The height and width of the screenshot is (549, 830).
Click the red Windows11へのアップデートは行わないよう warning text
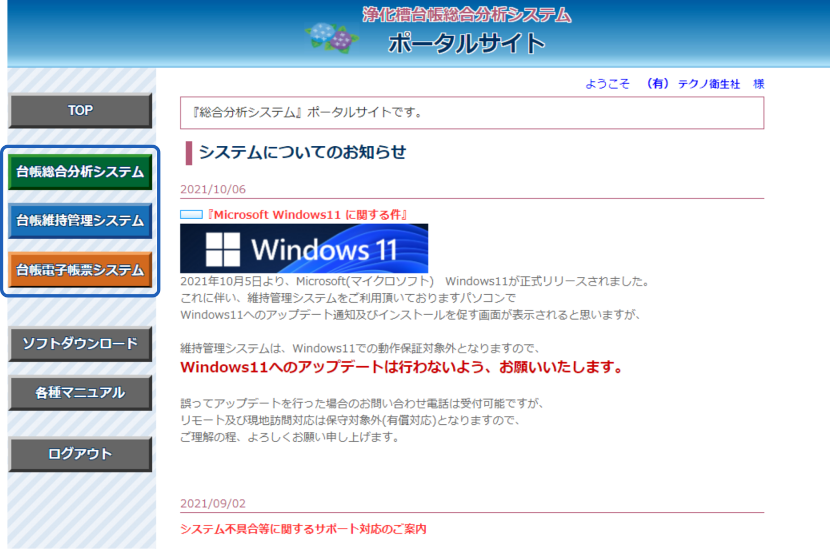tap(402, 367)
